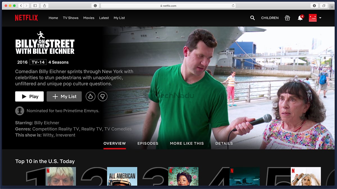337x189 pixels.
Task: Open TV Shows in navigation
Action: pyautogui.click(x=71, y=18)
